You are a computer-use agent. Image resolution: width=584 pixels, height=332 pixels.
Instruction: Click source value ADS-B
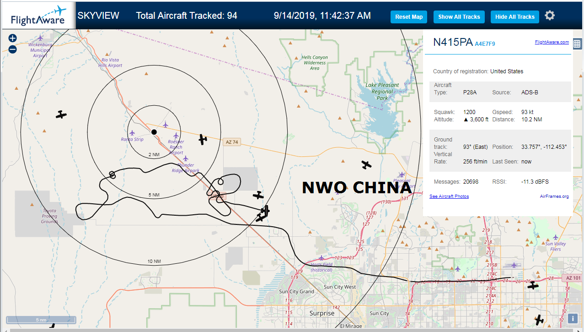(530, 93)
